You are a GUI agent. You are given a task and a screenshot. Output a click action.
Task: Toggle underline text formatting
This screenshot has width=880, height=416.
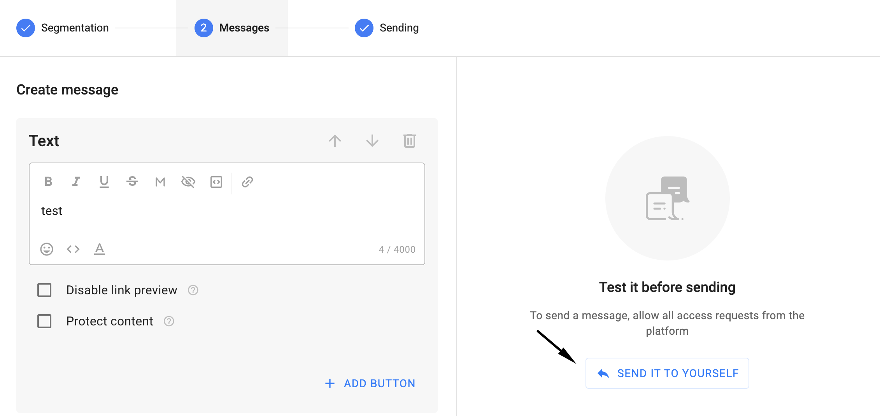(104, 182)
